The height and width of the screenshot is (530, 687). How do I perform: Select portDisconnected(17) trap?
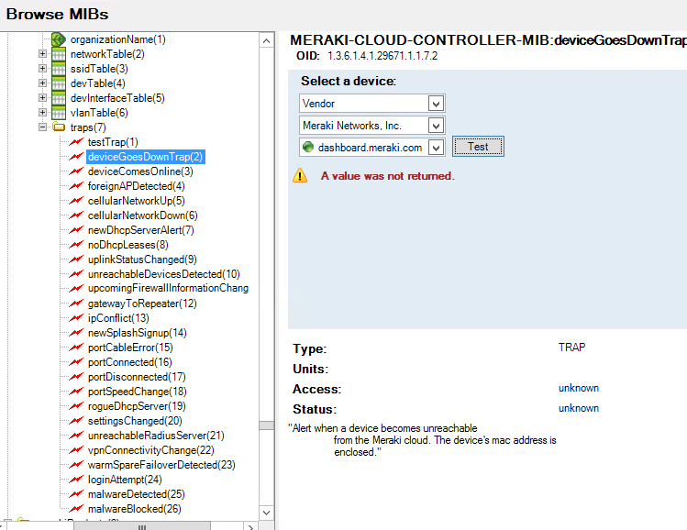pyautogui.click(x=137, y=377)
